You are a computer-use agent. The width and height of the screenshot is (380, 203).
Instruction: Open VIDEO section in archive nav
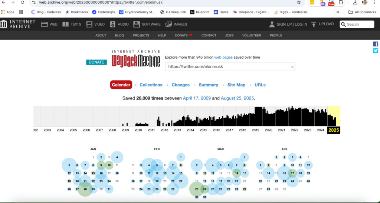point(95,24)
